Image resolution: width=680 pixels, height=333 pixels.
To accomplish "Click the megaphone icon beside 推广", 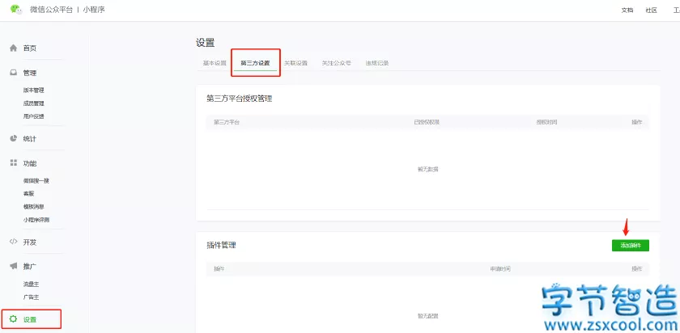I will point(14,266).
